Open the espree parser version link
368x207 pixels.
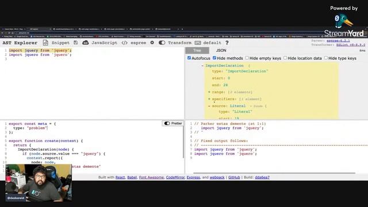coord(338,41)
